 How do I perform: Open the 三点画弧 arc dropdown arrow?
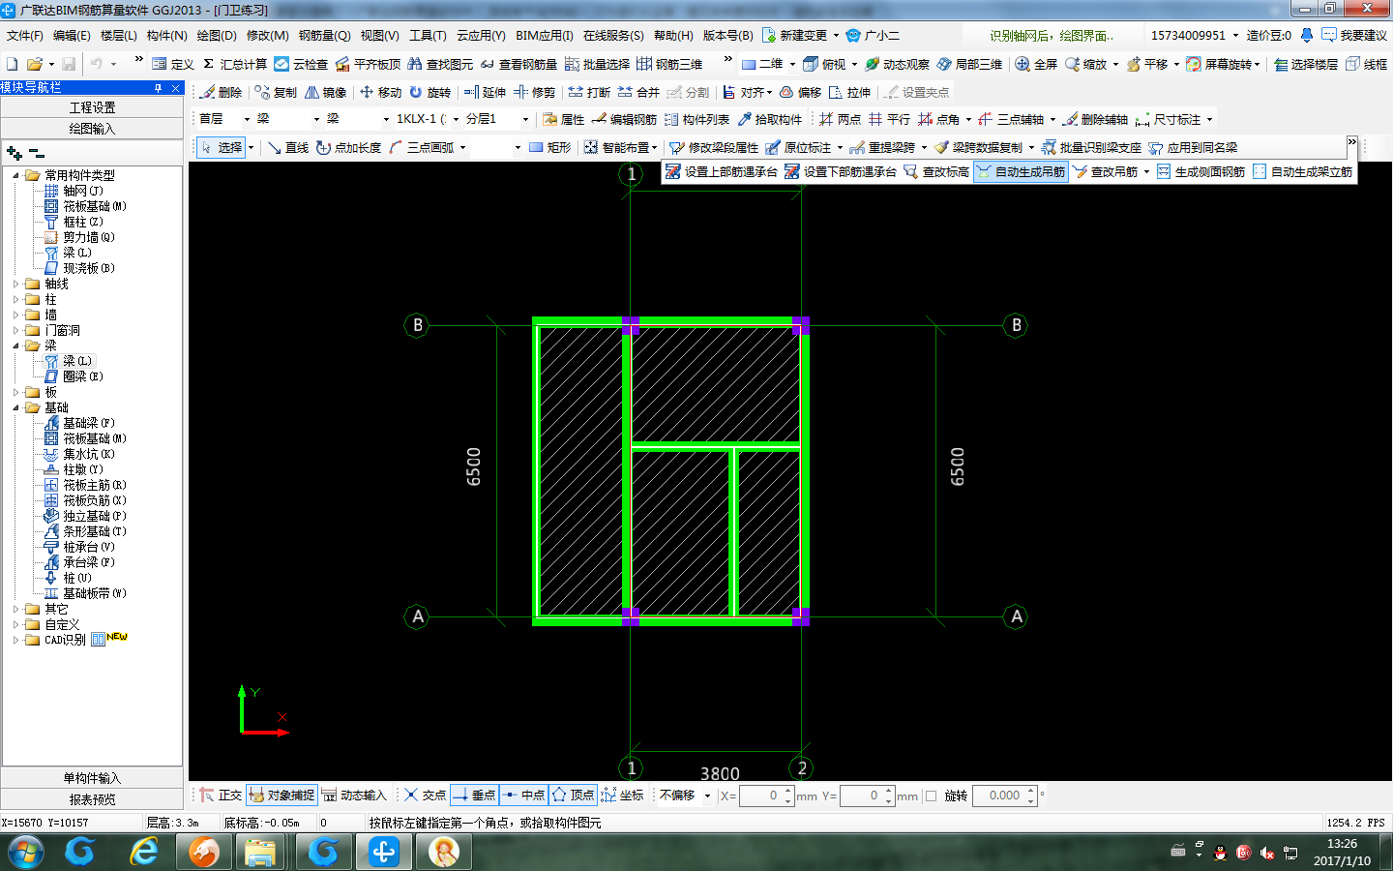click(x=462, y=147)
